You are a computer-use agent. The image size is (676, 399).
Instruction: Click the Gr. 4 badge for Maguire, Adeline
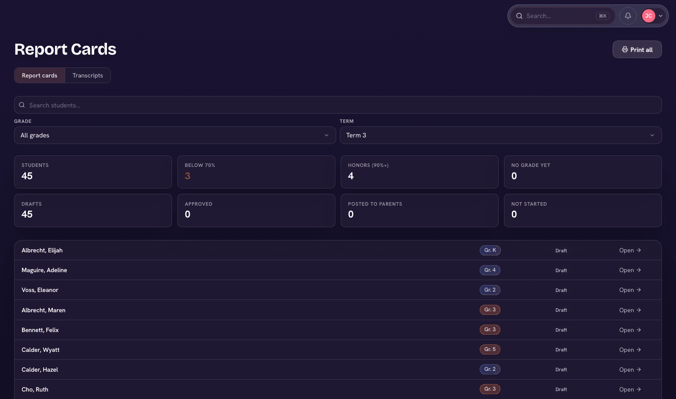(490, 270)
